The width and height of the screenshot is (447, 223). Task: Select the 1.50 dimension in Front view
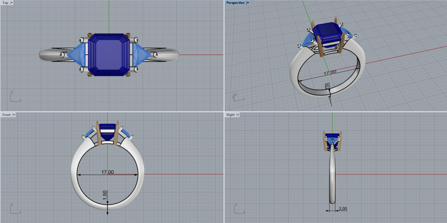[x=105, y=194]
